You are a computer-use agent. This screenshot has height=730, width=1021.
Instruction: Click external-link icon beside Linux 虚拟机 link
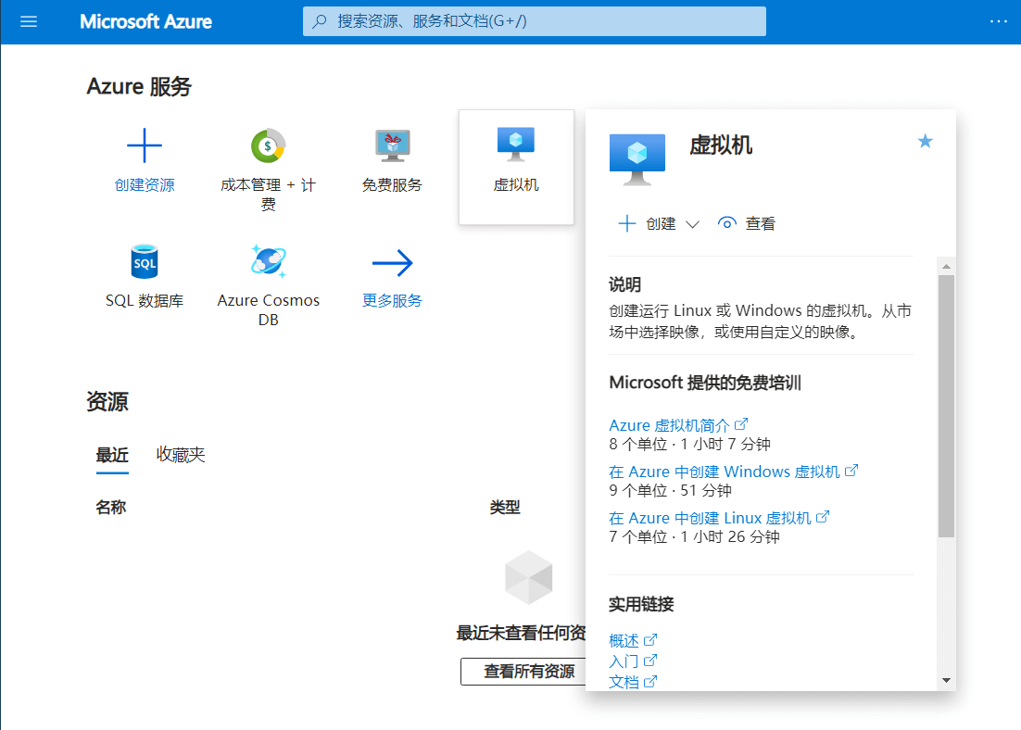click(823, 516)
